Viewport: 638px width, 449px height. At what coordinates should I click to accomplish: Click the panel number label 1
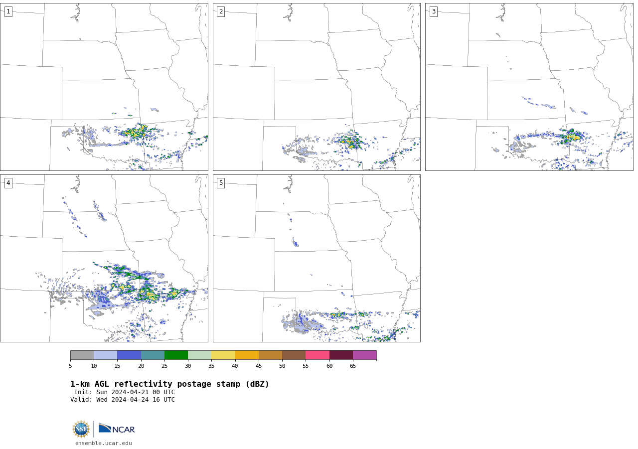[8, 11]
